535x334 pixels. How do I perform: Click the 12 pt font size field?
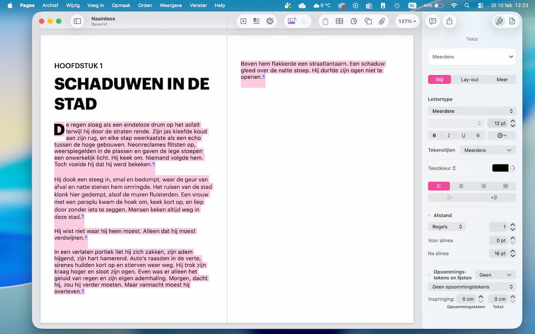coord(498,123)
